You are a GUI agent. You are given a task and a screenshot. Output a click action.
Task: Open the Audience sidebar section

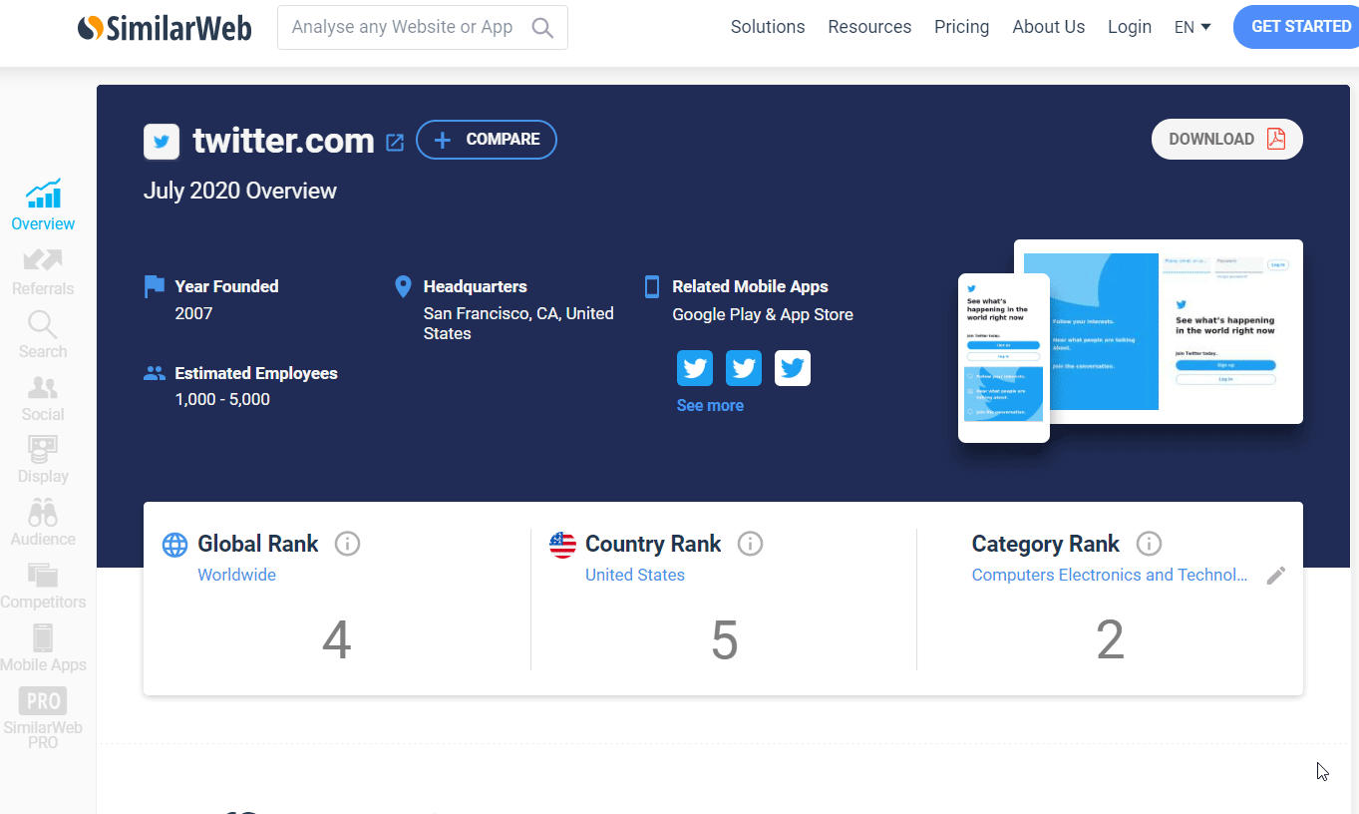tap(43, 523)
